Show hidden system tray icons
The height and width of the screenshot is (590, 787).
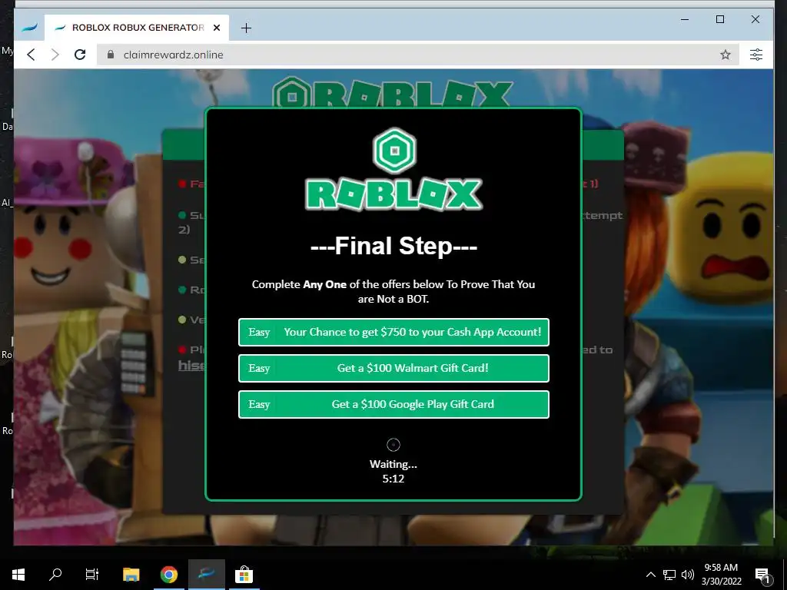[650, 575]
